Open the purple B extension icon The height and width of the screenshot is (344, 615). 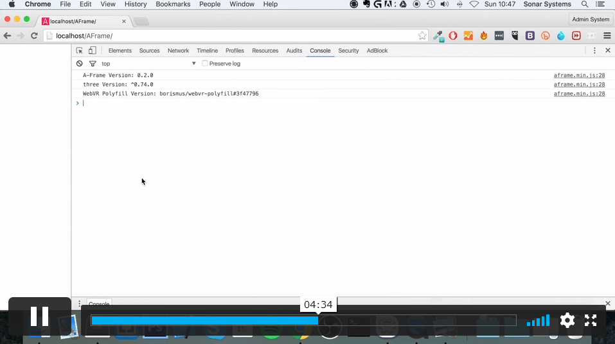tap(530, 36)
